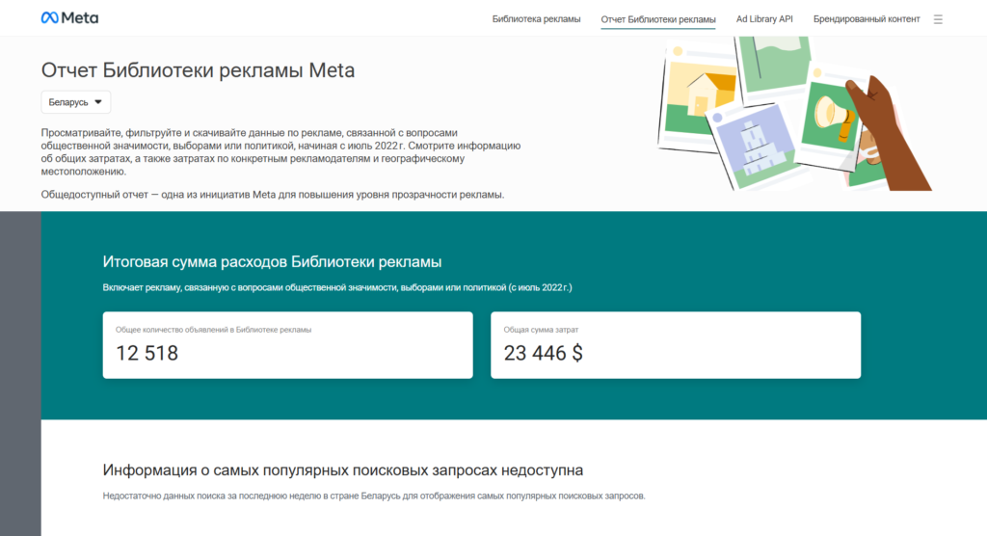
Task: Click the Итоговая сумма расходов heading
Action: click(x=272, y=262)
